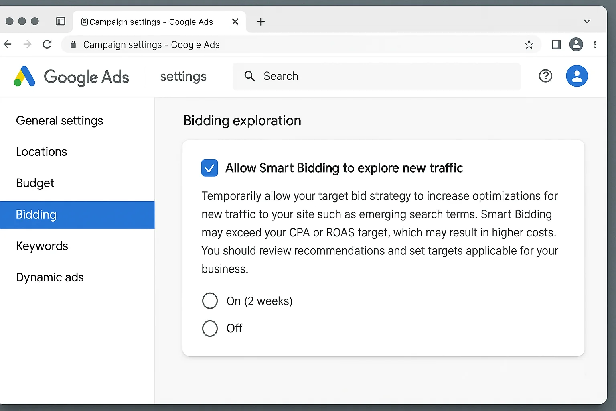Click the lock icon in the address bar
Viewport: 616px width, 411px height.
pyautogui.click(x=73, y=45)
